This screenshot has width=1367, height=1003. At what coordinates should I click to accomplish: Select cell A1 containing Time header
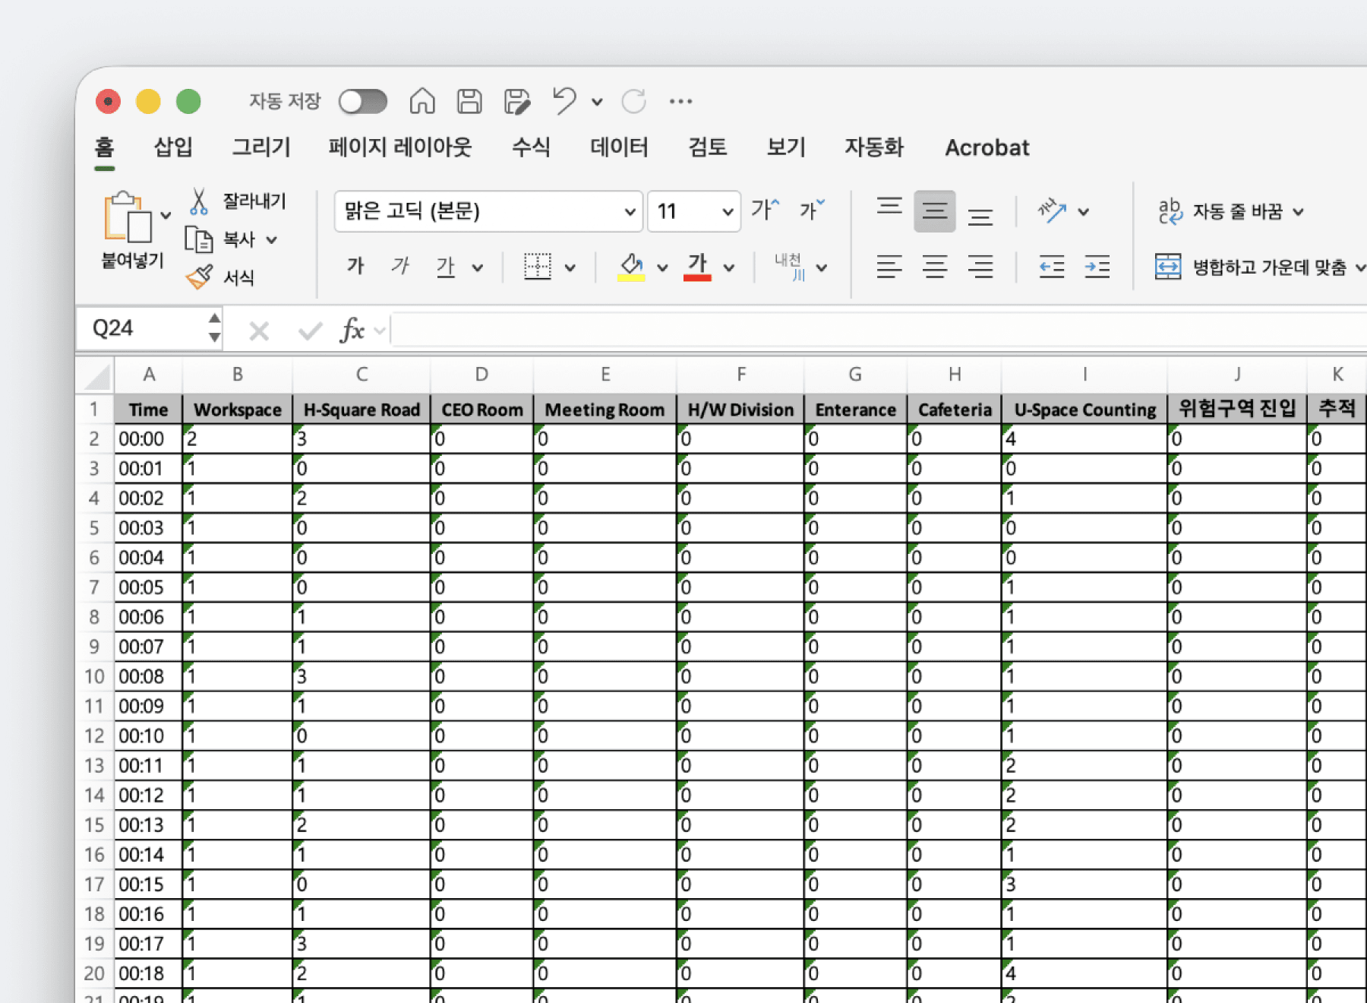(148, 409)
